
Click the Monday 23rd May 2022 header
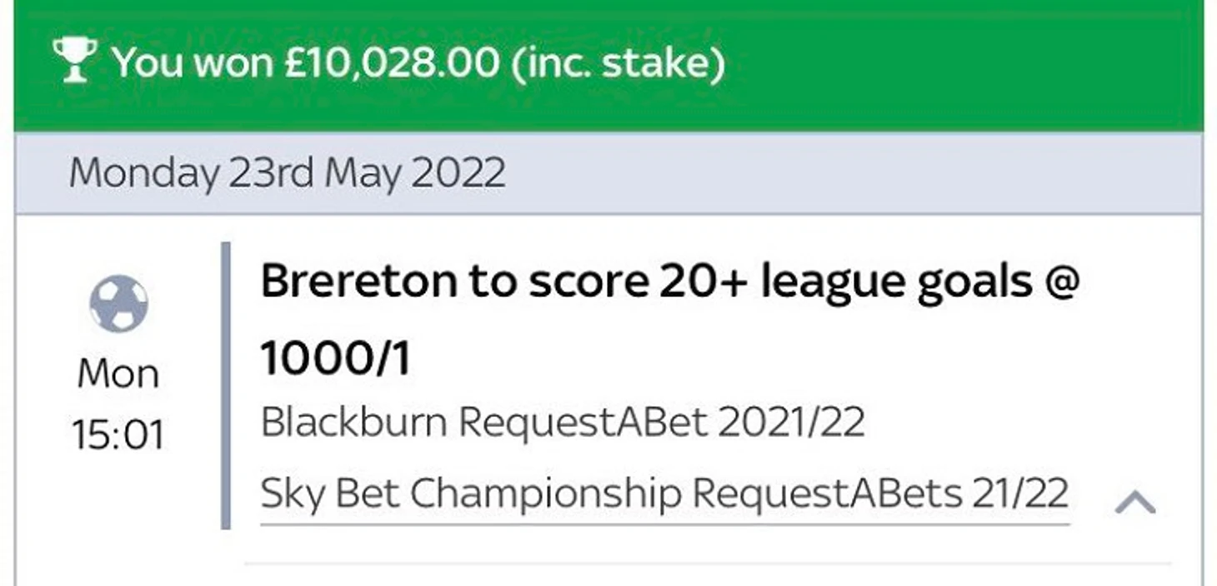point(287,173)
